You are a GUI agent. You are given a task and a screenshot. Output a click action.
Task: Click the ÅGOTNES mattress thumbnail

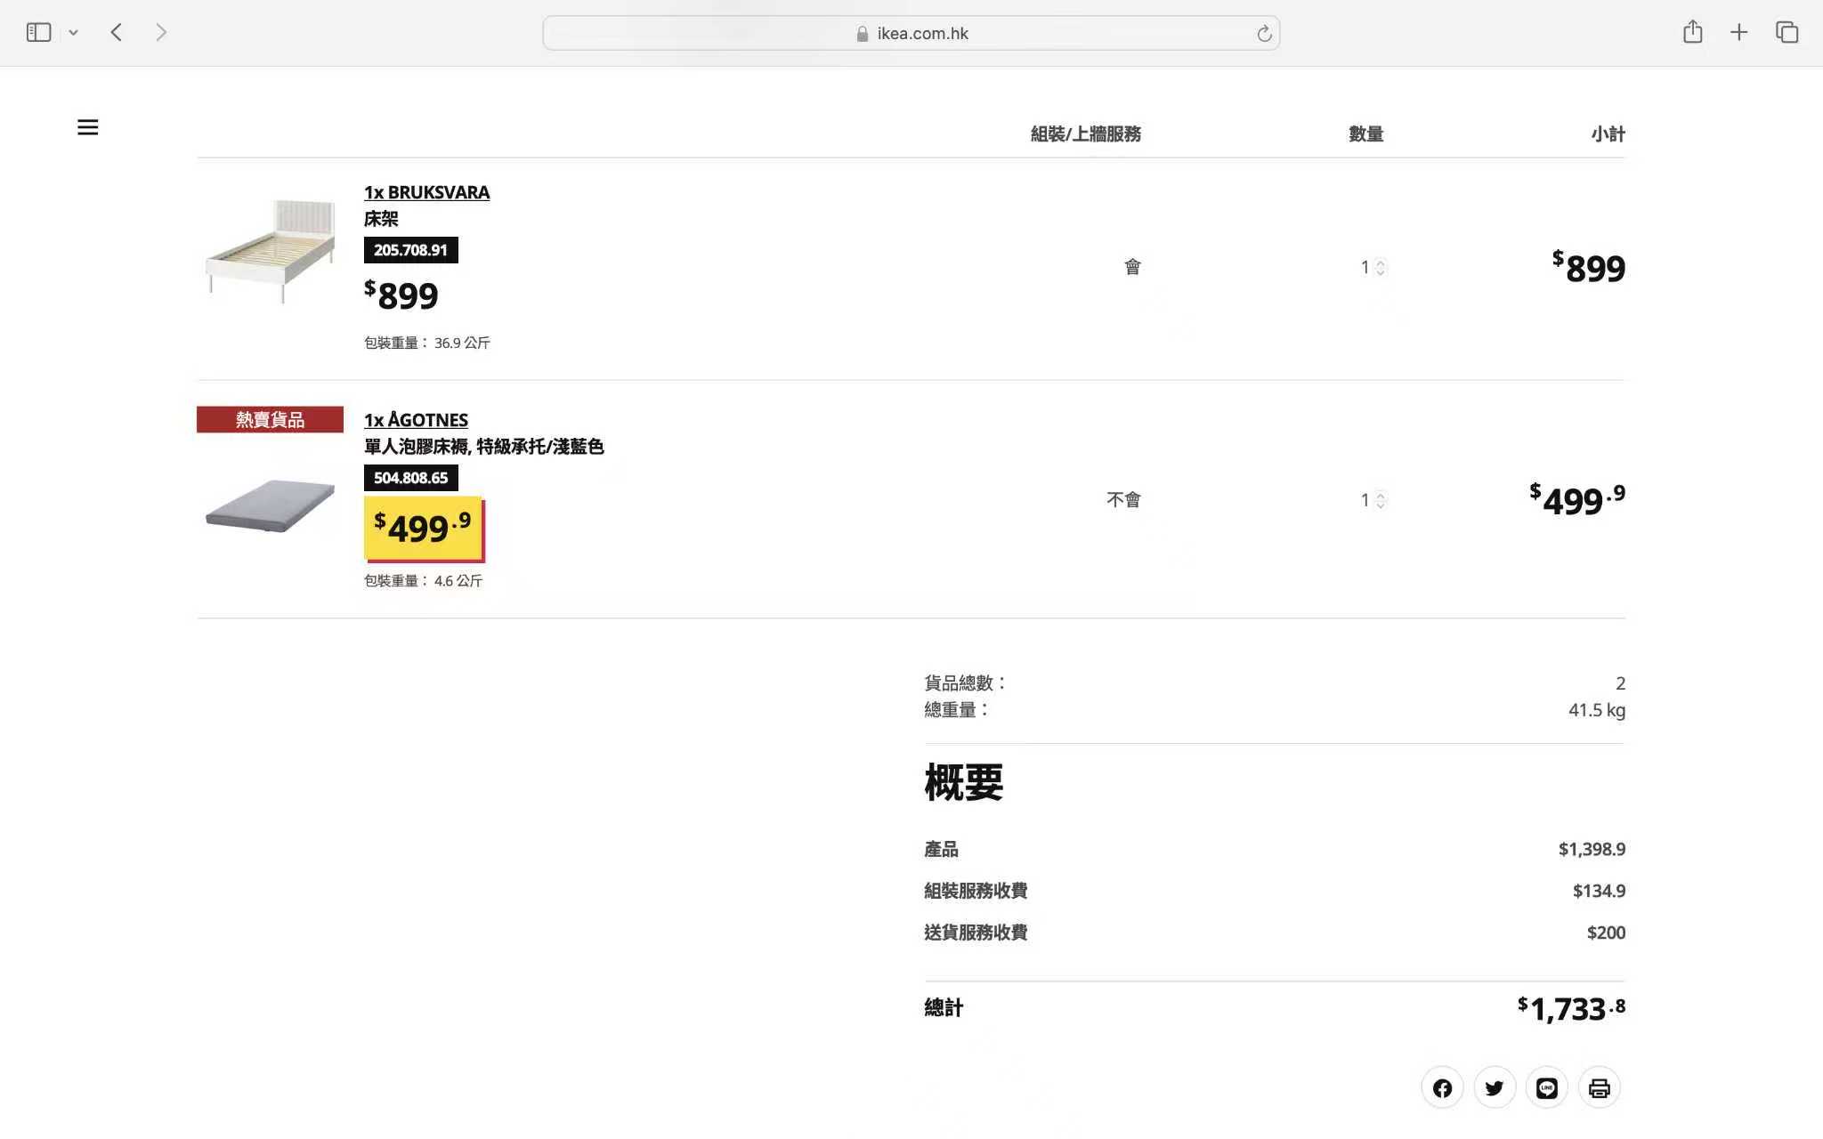tap(271, 505)
